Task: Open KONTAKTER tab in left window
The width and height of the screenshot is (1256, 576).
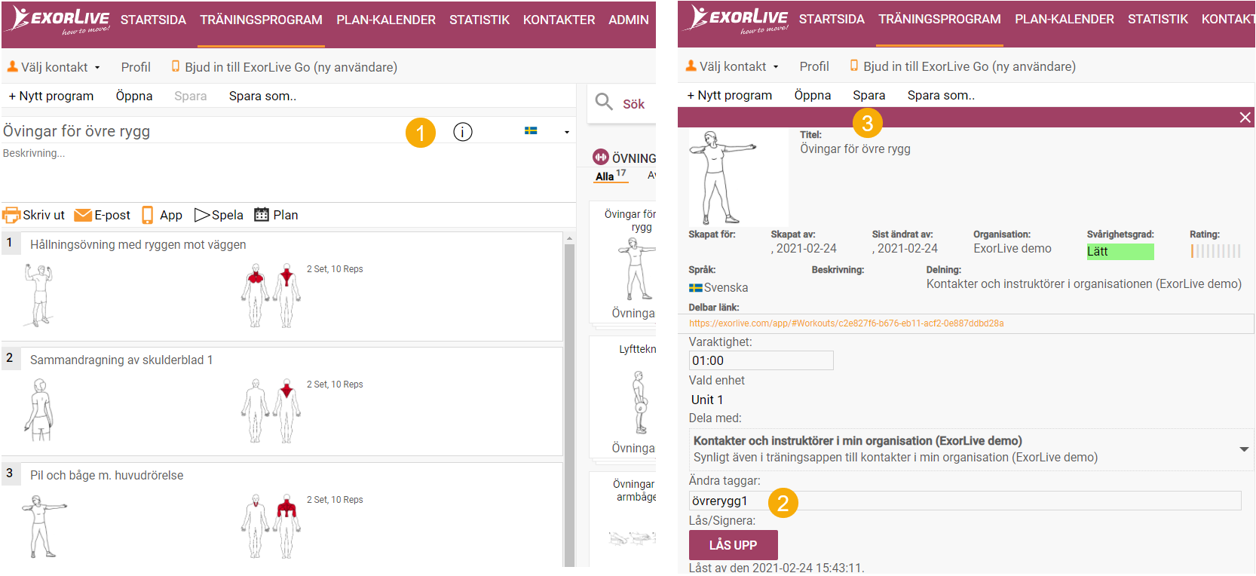Action: [559, 20]
